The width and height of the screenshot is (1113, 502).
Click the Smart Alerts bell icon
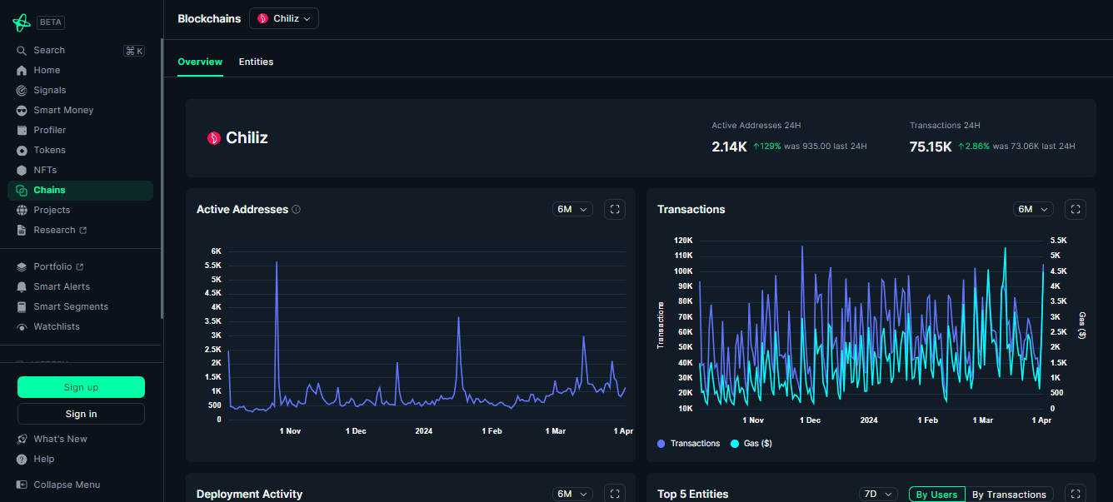click(22, 287)
